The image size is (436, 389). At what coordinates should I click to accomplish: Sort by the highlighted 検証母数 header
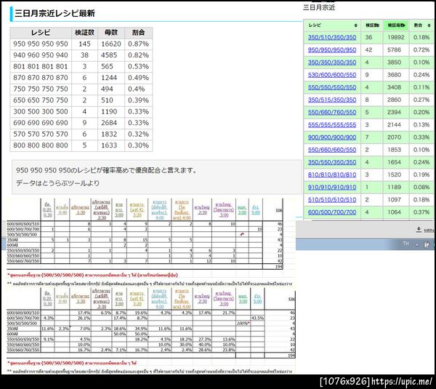[396, 25]
